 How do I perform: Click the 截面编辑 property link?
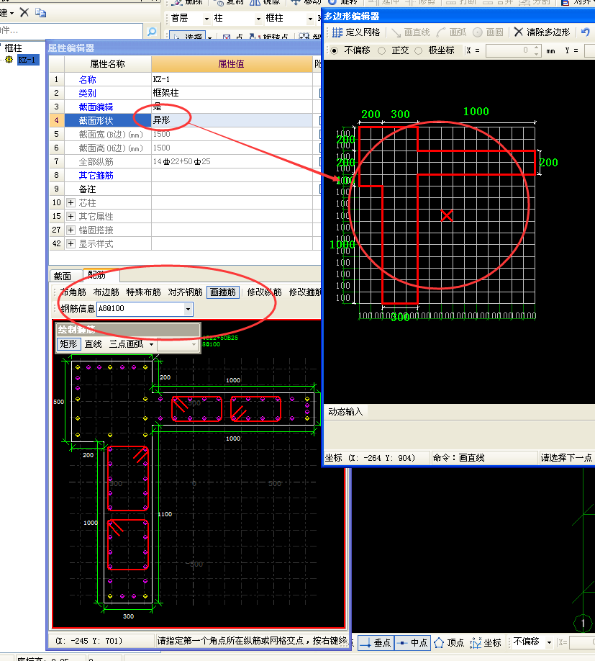96,107
